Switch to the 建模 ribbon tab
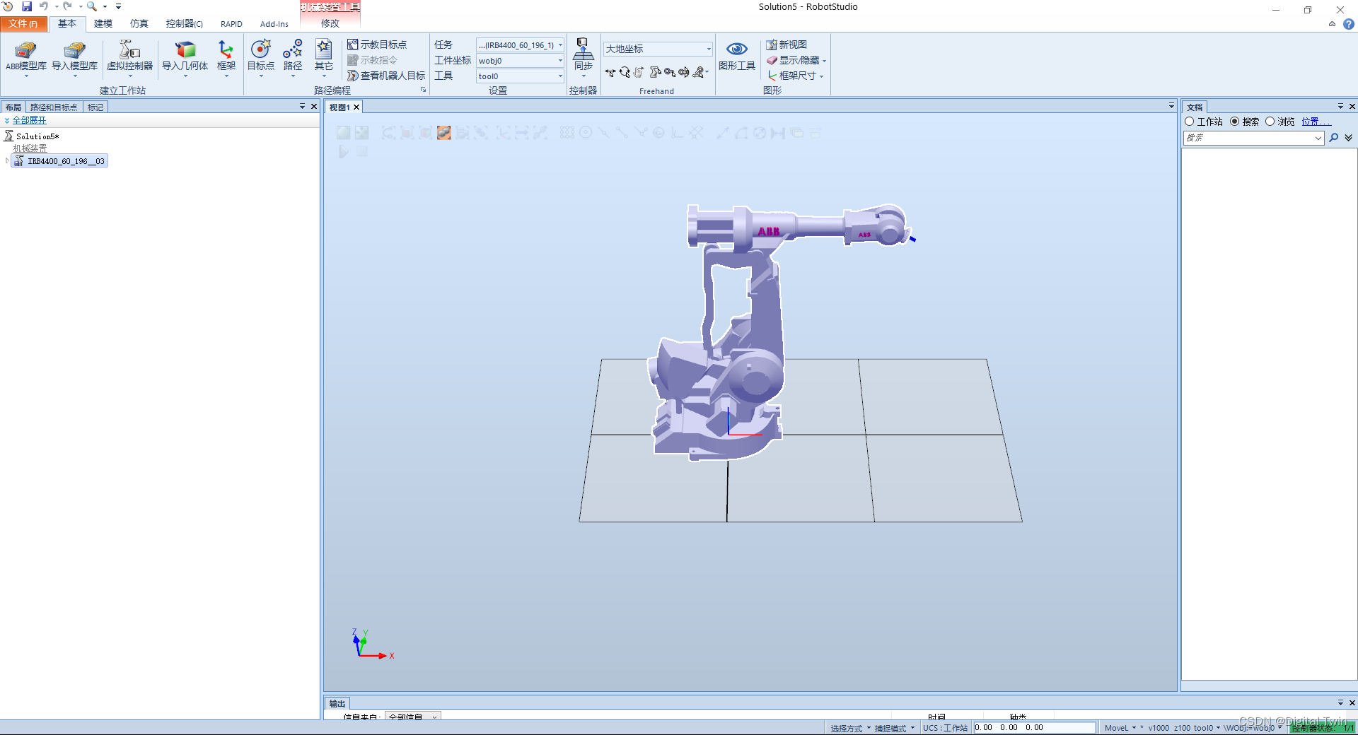This screenshot has height=735, width=1358. 103,23
